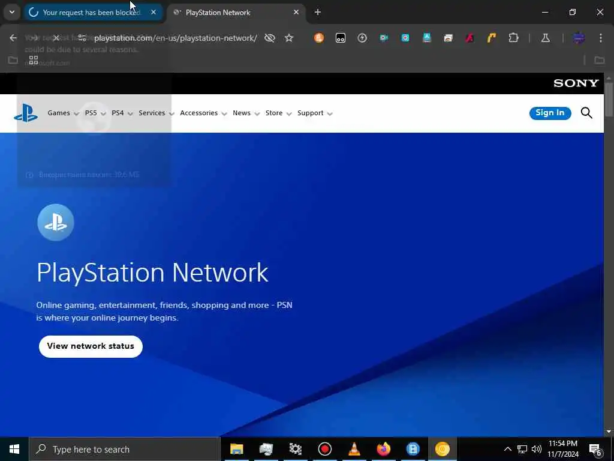The height and width of the screenshot is (461, 614).
Task: Click the red record button app in the taskbar
Action: tap(324, 449)
